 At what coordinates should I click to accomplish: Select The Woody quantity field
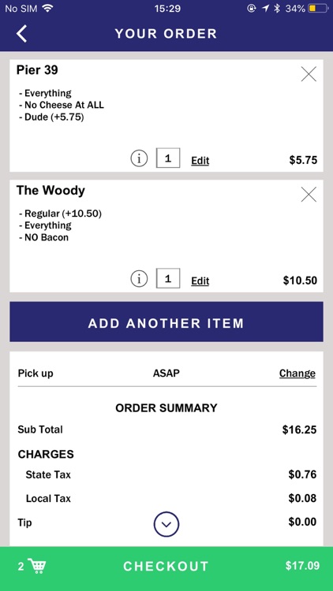click(x=168, y=278)
